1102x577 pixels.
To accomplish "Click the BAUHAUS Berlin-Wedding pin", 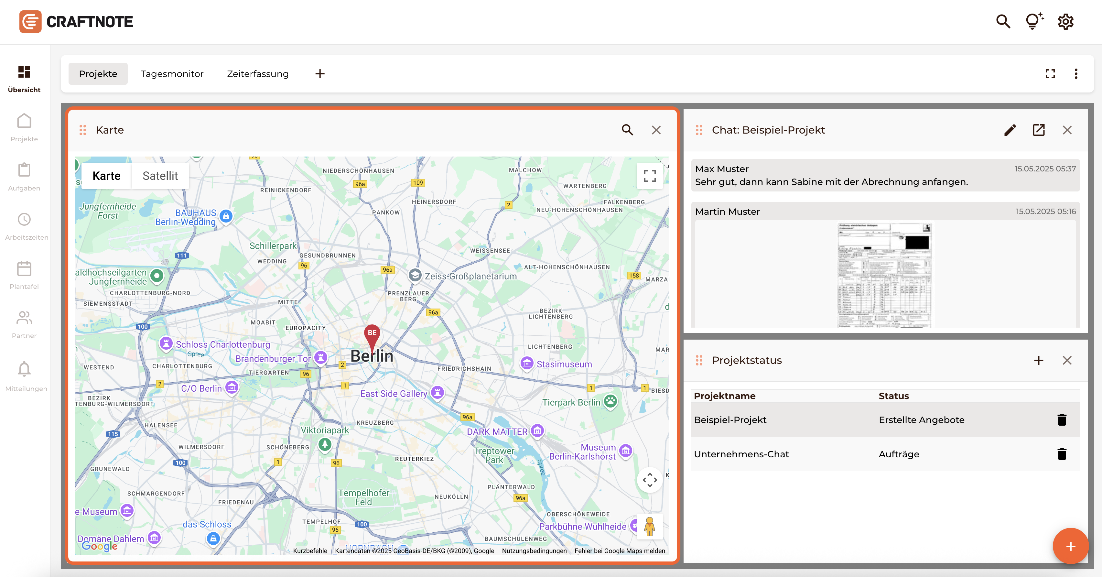I will pyautogui.click(x=226, y=217).
